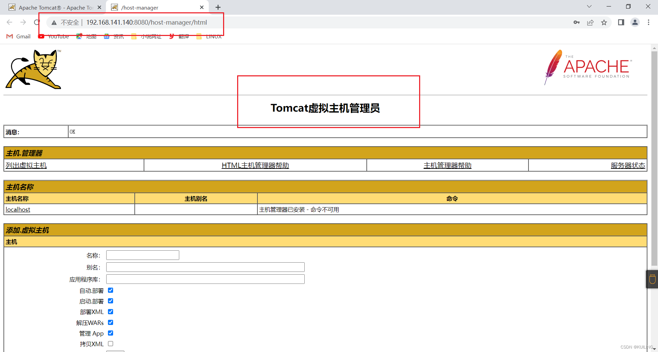Check the 拷贝XML checkbox
This screenshot has height=352, width=658.
click(x=110, y=344)
